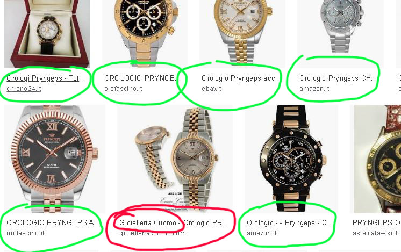Viewport: 401px width, 252px height.
Task: Select the black-dial gold chronograph watch image
Action: coord(145,34)
